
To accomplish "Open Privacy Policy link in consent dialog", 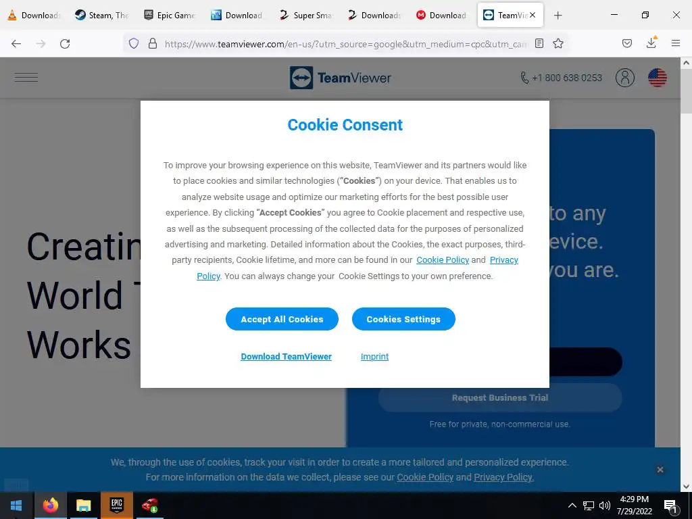I will (x=504, y=260).
